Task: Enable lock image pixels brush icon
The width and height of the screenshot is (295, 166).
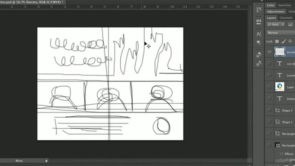Action: point(284,41)
